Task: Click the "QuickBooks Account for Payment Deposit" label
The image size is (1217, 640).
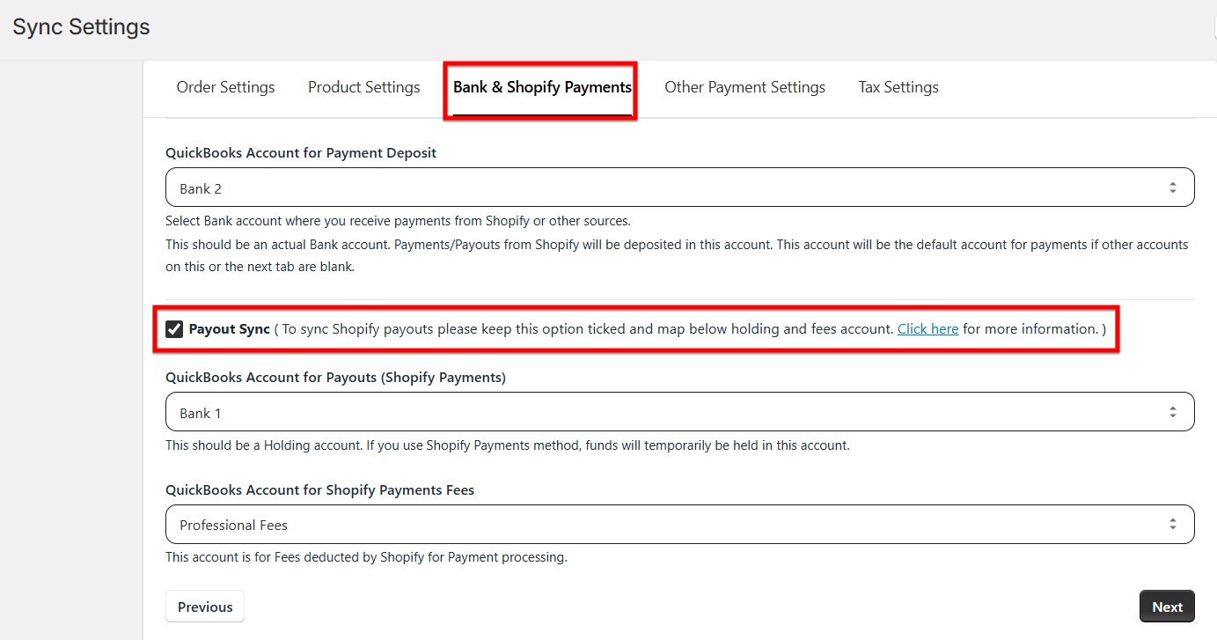Action: pyautogui.click(x=301, y=153)
